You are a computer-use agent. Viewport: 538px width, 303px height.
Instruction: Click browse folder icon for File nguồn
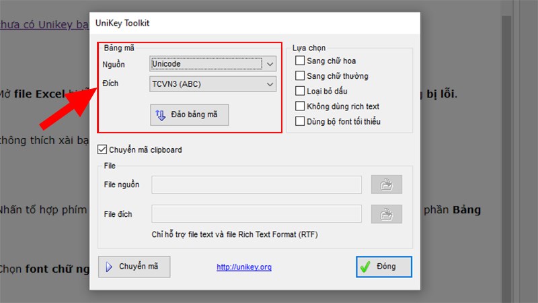(x=386, y=184)
